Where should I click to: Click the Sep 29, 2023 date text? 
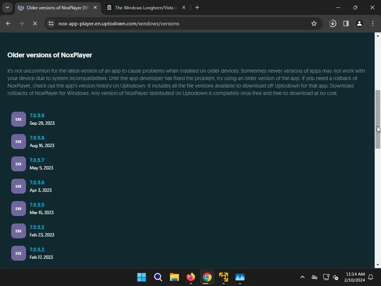(42, 123)
